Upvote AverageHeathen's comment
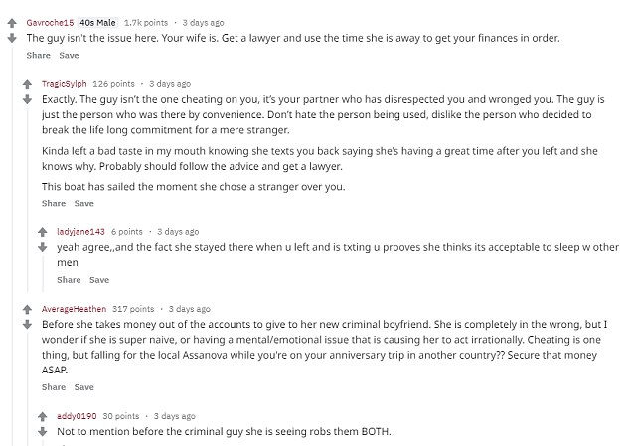This screenshot has width=630, height=446. (27, 309)
